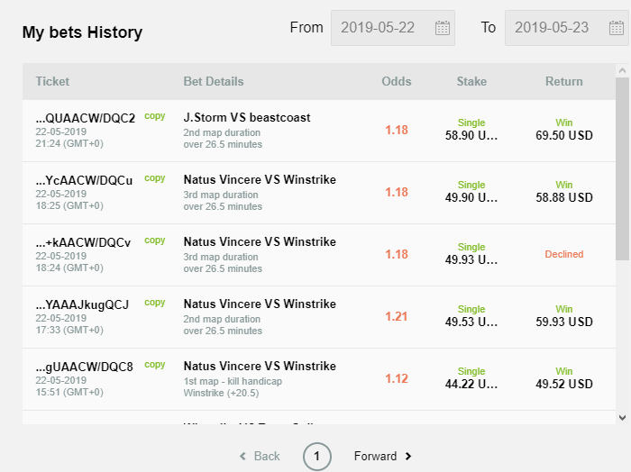Click the Ticket column header
This screenshot has height=472, width=631.
tap(52, 81)
